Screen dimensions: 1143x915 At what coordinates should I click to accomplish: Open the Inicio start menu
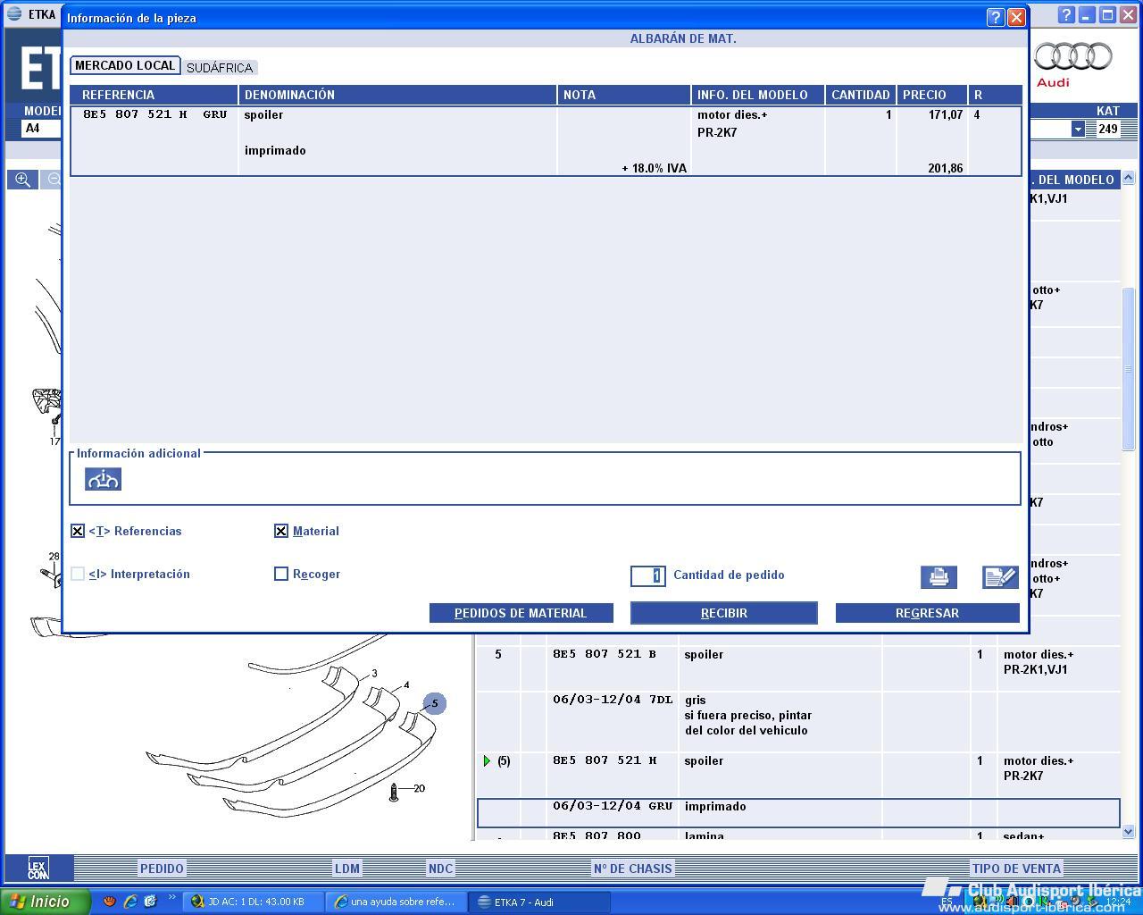coord(45,902)
